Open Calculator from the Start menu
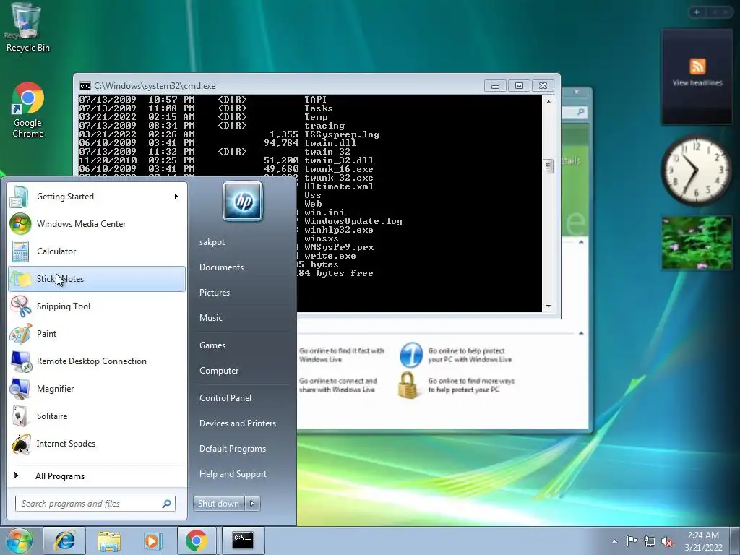The image size is (740, 555). [96, 251]
